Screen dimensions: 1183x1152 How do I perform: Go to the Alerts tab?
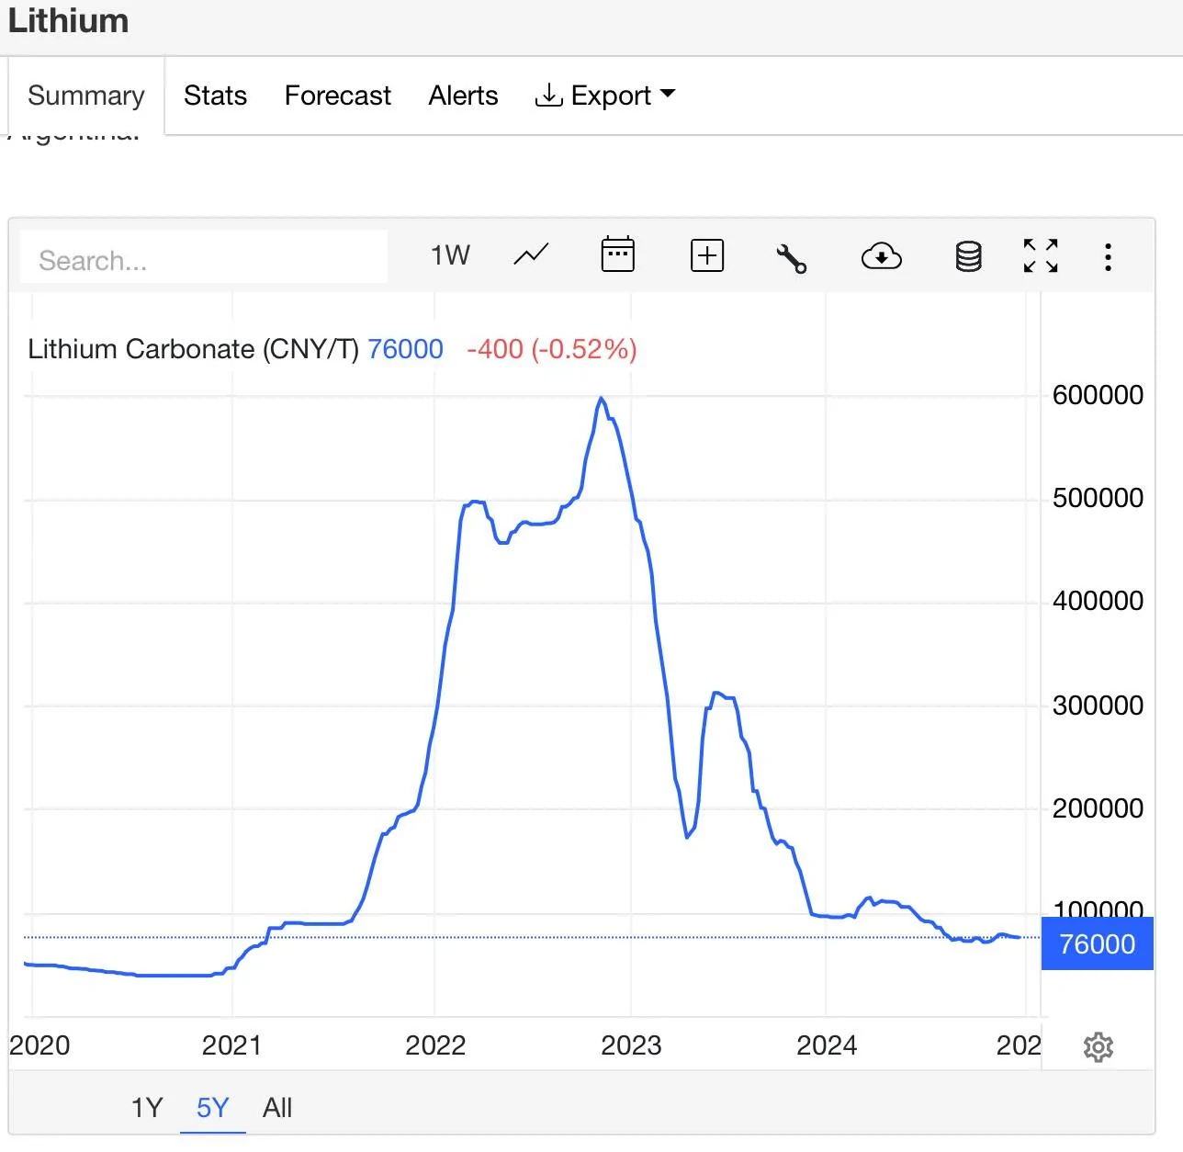463,96
